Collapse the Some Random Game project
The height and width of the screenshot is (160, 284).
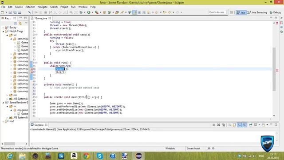coord(3,103)
